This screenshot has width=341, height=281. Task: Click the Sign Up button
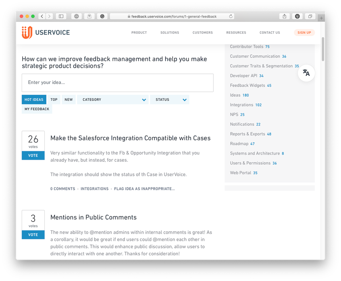tap(304, 33)
